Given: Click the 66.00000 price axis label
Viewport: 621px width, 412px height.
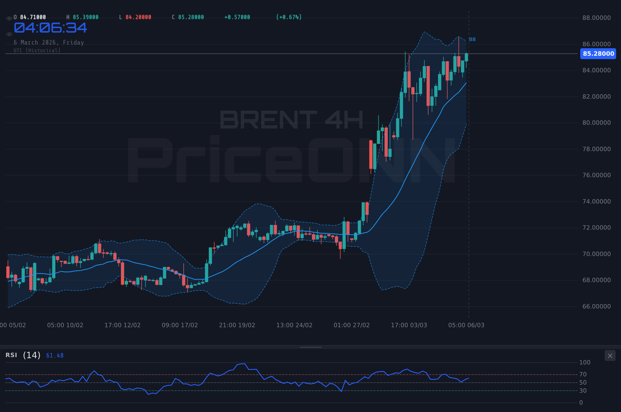Looking at the screenshot, I should pos(597,307).
